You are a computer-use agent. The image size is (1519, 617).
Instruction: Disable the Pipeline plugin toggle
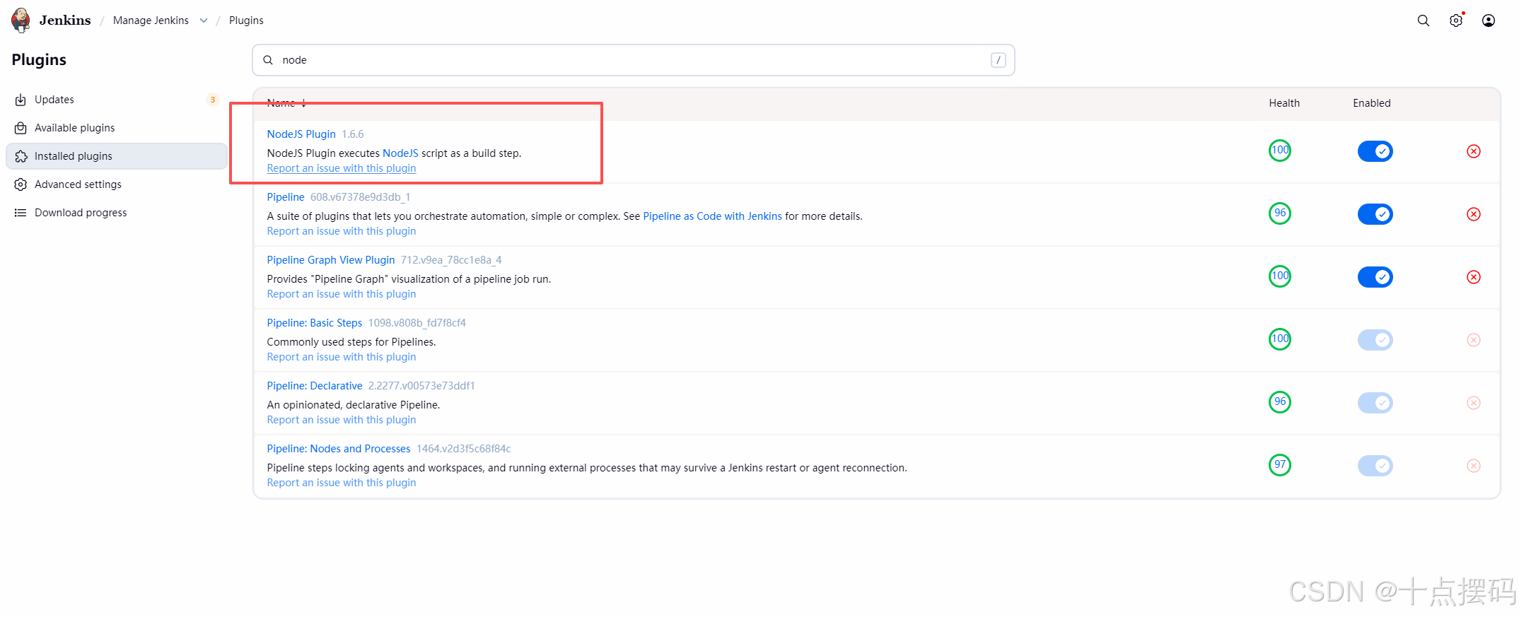(x=1375, y=214)
